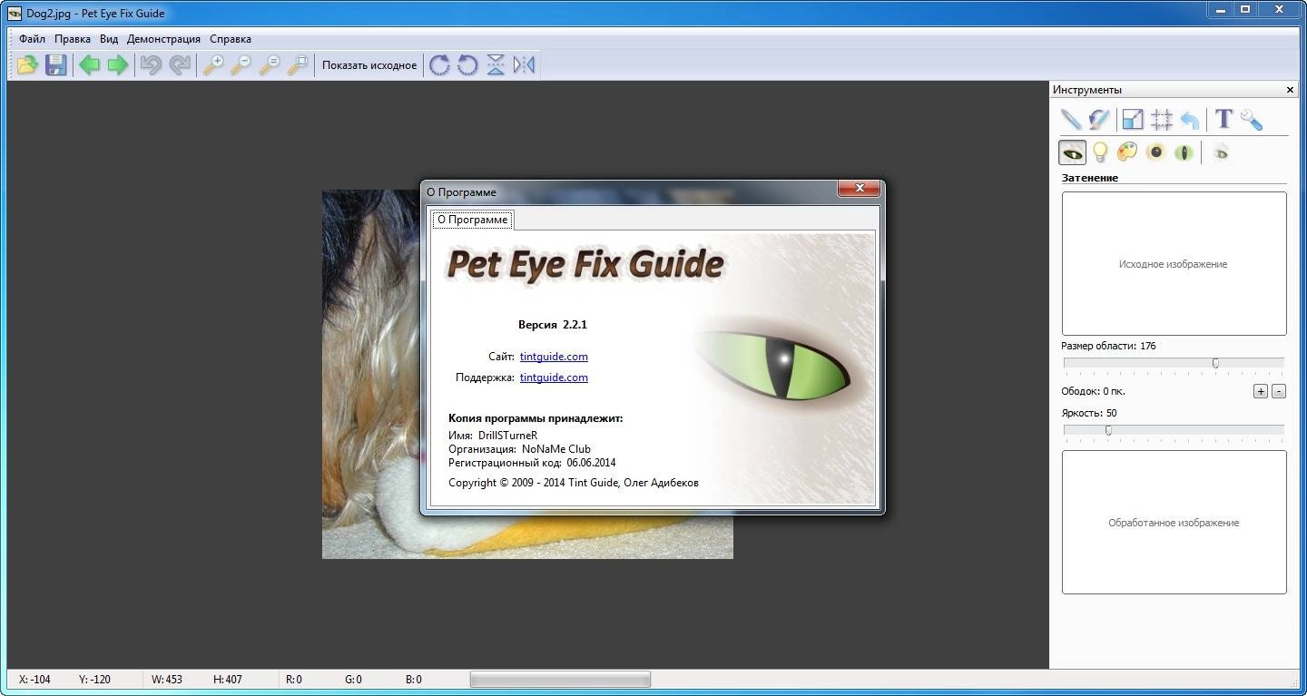Open the Файл menu
This screenshot has height=696, width=1307.
[32, 39]
